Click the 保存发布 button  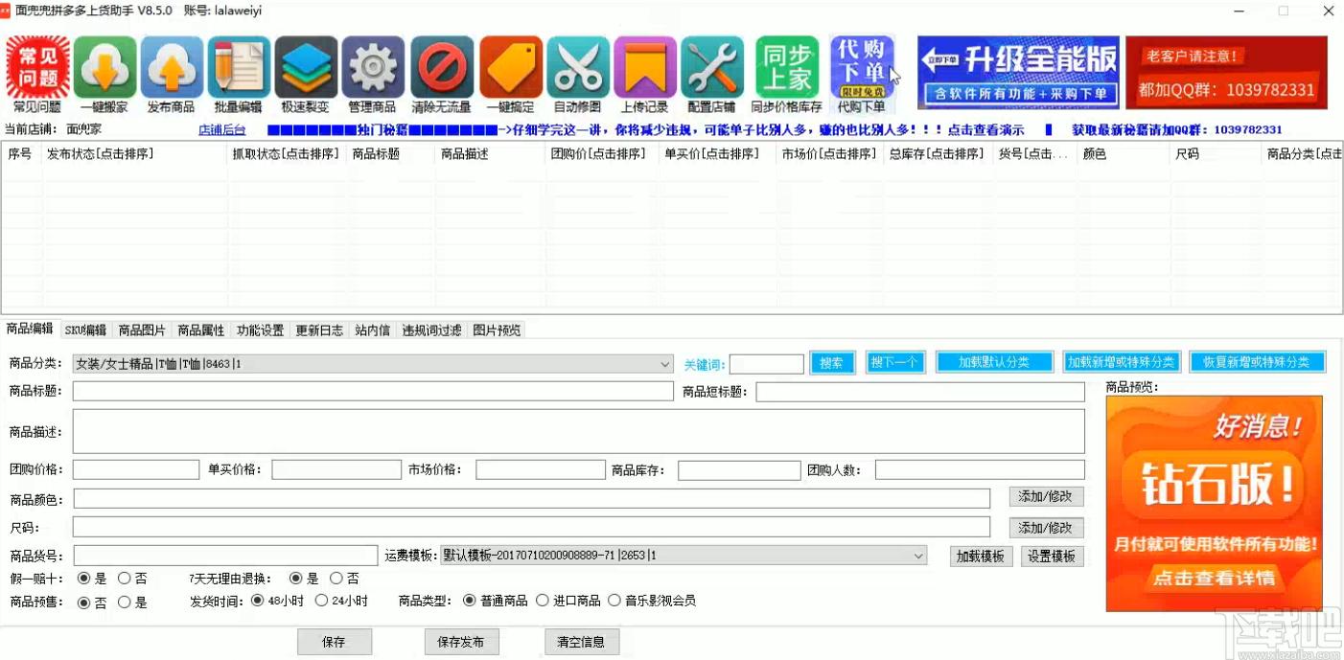point(461,642)
